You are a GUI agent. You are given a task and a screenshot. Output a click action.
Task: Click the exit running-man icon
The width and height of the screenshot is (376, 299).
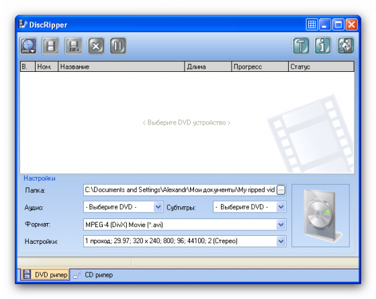[x=345, y=46]
